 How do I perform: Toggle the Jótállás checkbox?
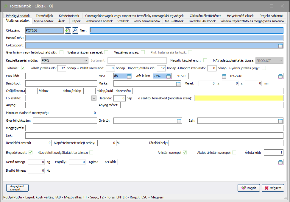click(23, 68)
